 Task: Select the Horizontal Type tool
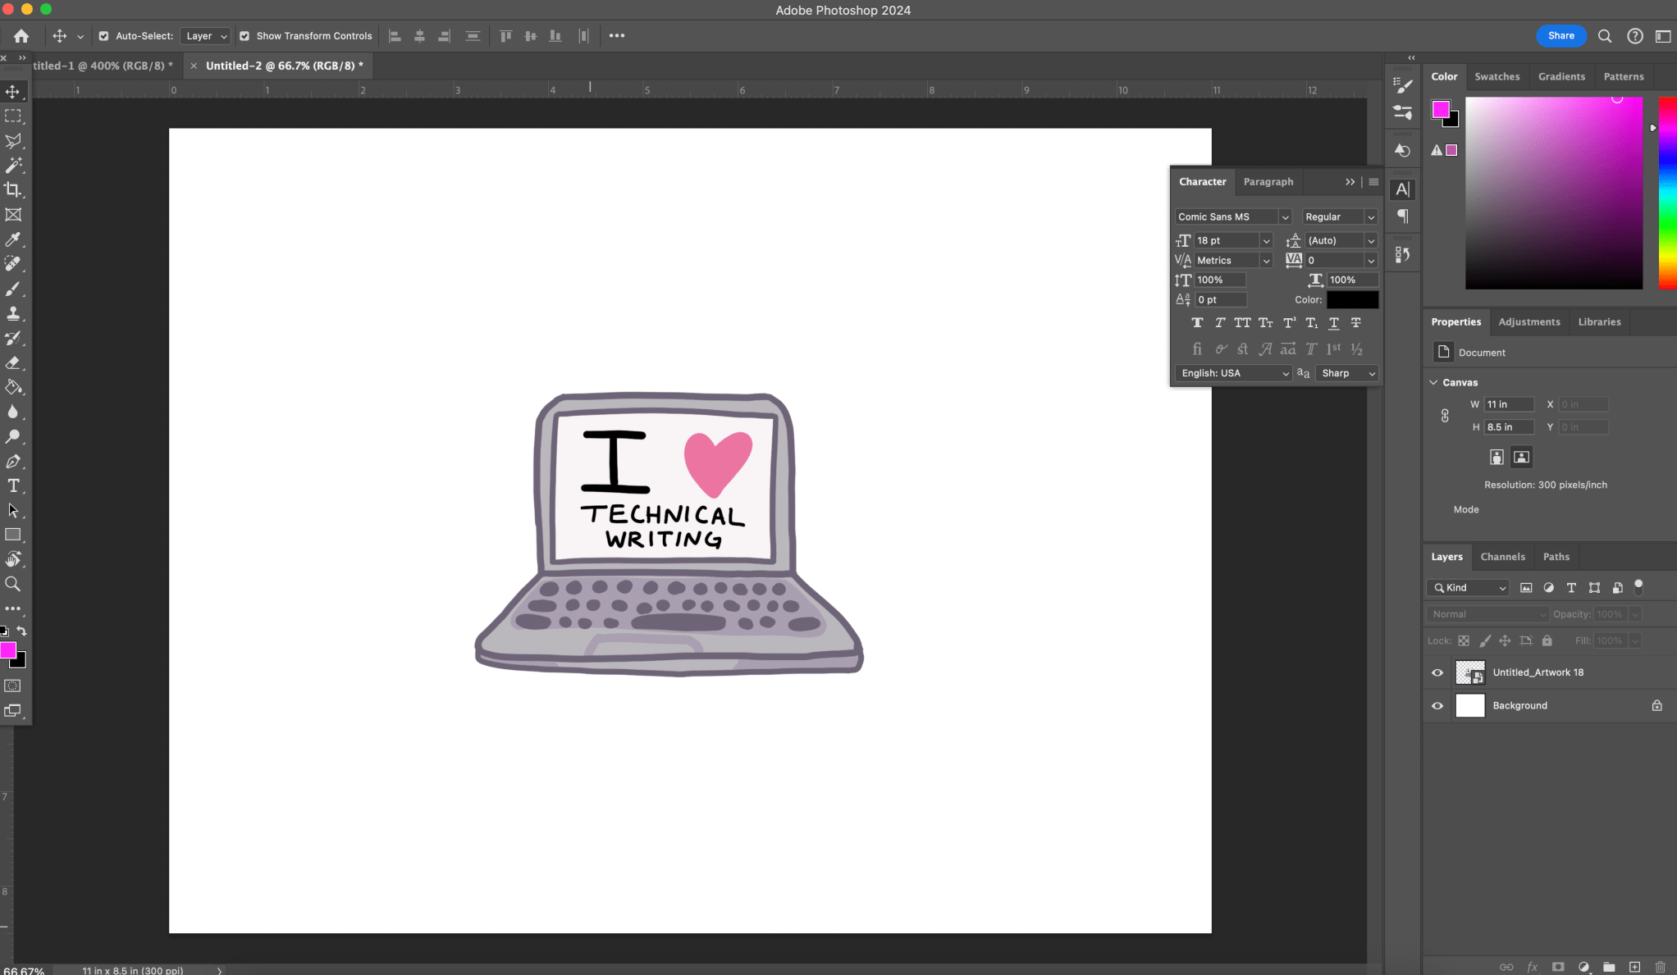(x=13, y=485)
